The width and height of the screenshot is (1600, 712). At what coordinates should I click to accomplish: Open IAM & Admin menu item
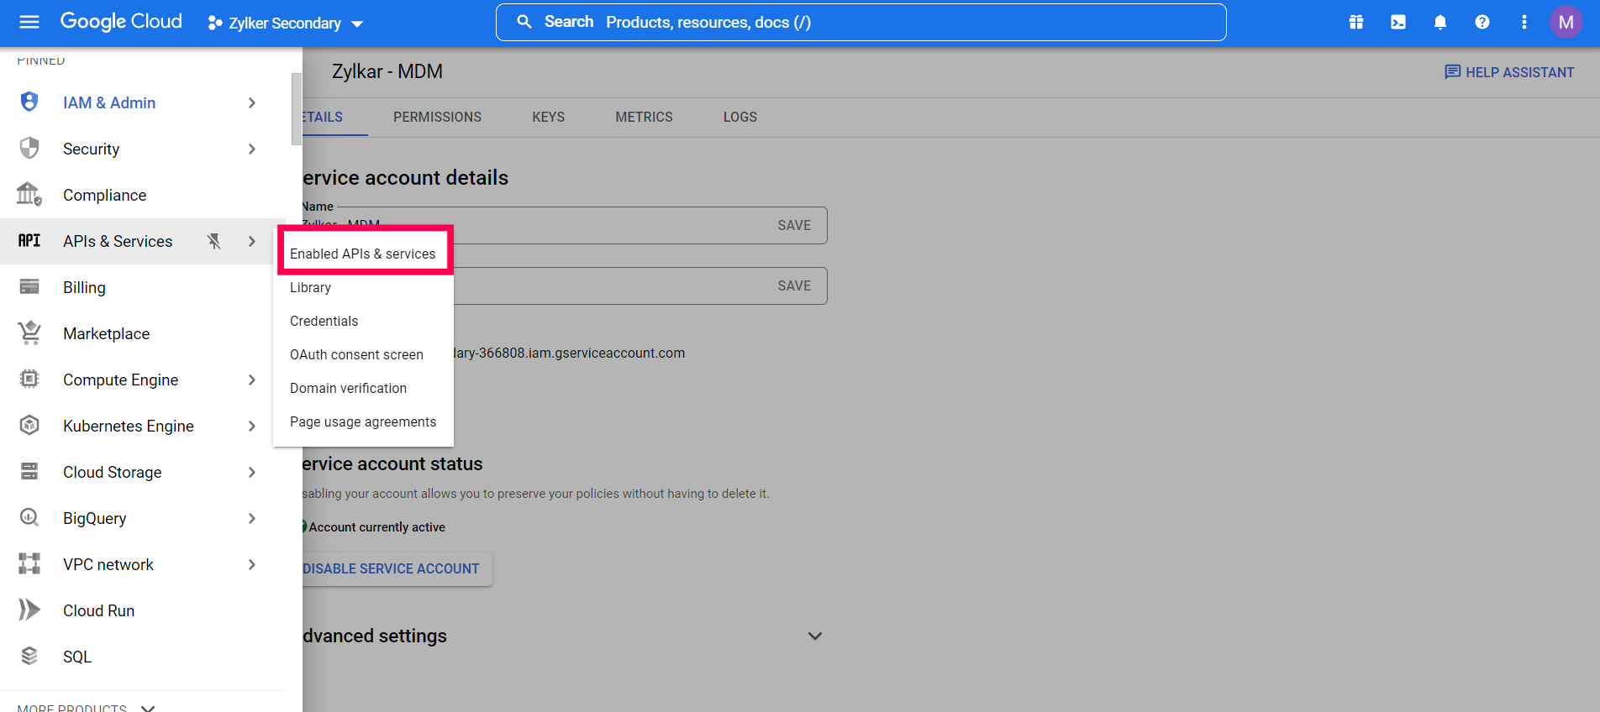[109, 102]
